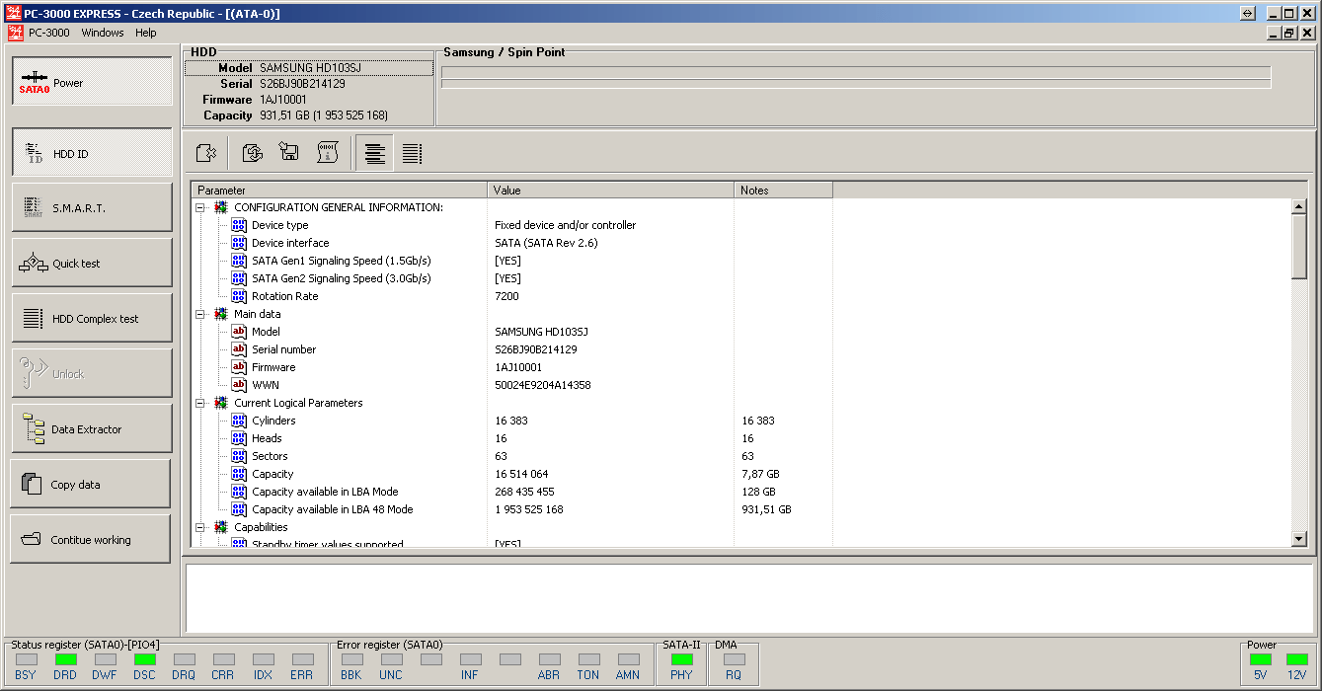This screenshot has width=1322, height=691.
Task: Collapse the CONFIGURATION GENERAL INFORMATION node
Action: [x=200, y=207]
